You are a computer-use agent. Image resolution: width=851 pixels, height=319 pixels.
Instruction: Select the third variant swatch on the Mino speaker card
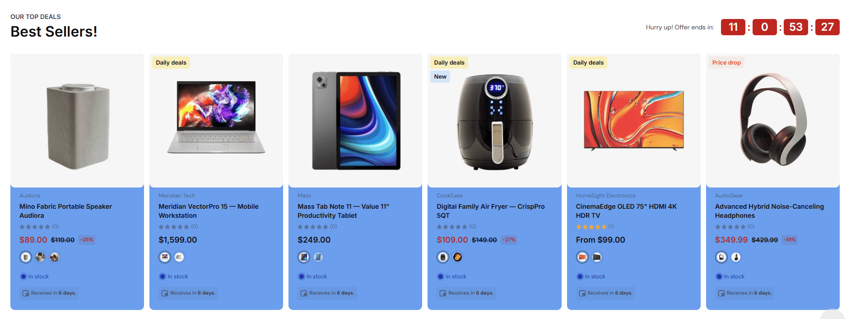(54, 257)
